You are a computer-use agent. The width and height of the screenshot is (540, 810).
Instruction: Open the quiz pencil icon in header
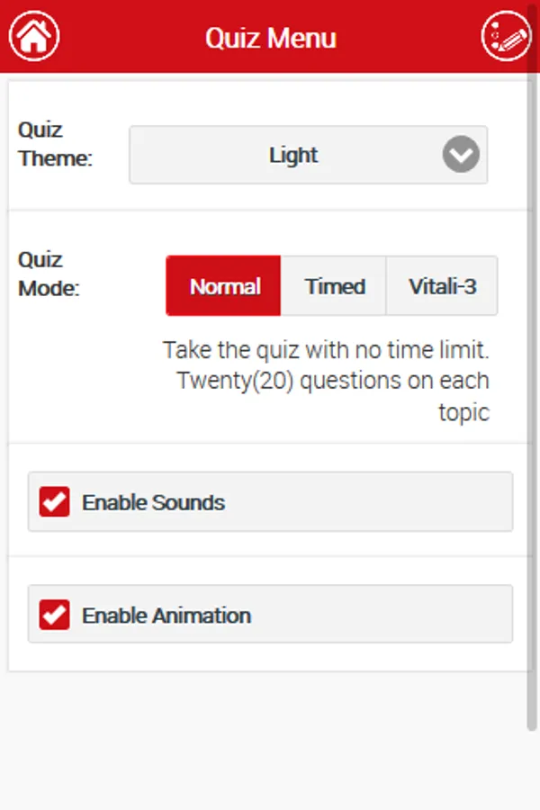[x=507, y=36]
